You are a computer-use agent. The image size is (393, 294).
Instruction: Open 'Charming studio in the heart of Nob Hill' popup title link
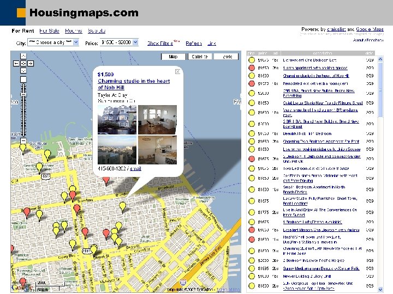pos(134,84)
